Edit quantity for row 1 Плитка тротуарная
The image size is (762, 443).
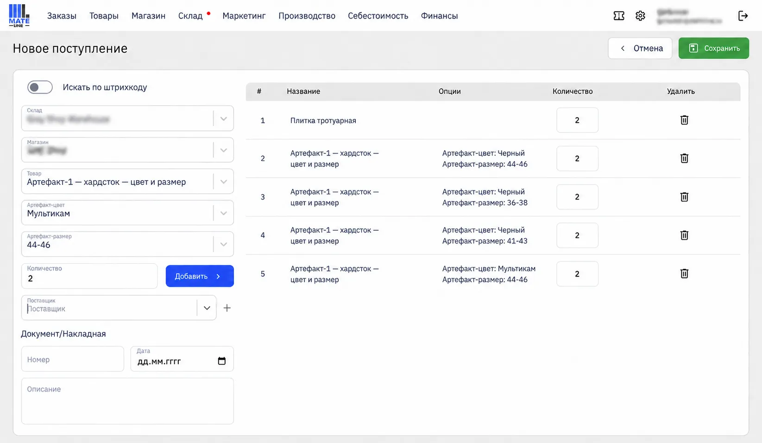point(577,120)
